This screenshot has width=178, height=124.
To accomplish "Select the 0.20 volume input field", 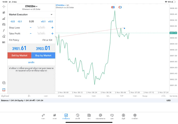I will click(31, 21).
